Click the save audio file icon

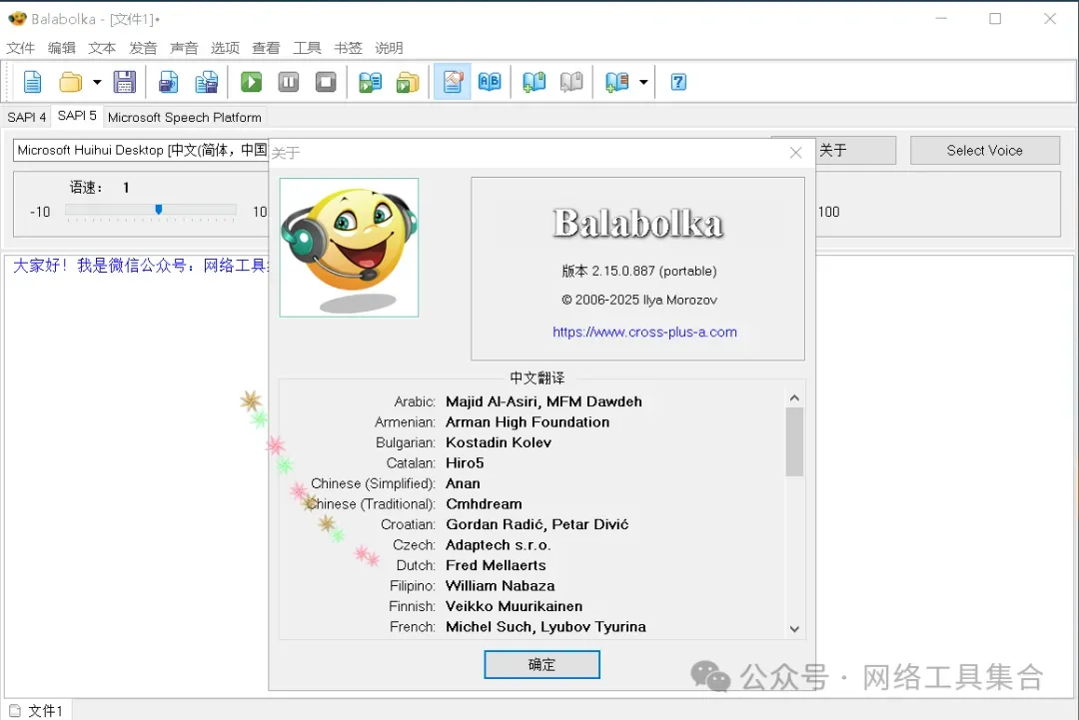(169, 82)
